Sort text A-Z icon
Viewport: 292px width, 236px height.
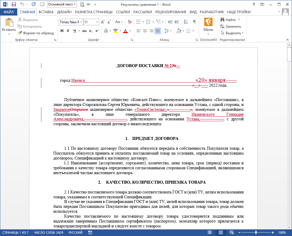186,22
